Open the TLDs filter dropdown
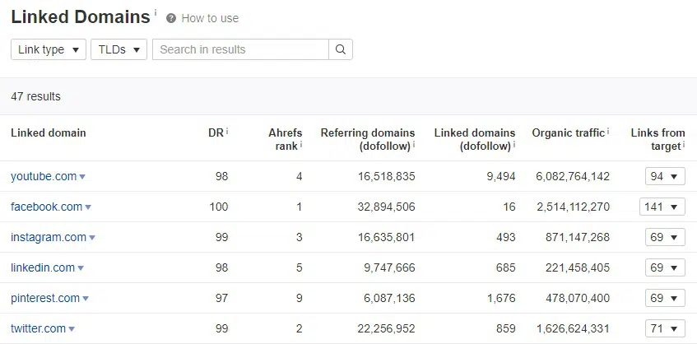 (118, 49)
